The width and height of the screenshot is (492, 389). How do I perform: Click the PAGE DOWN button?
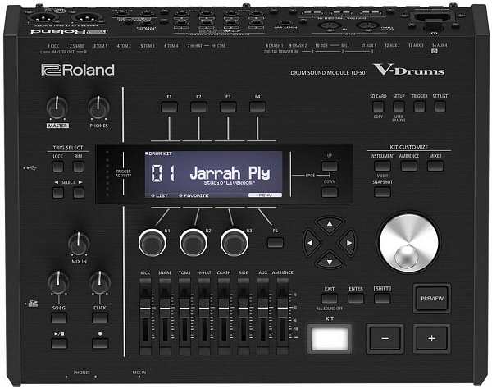(x=330, y=192)
